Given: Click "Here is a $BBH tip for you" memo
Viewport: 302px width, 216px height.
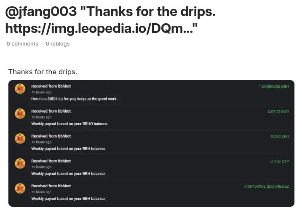Looking at the screenshot, I should pyautogui.click(x=74, y=99).
